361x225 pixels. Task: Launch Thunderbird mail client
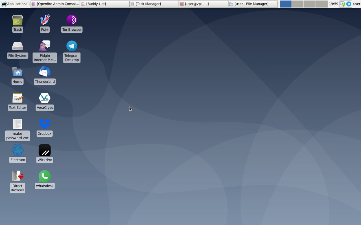(45, 72)
